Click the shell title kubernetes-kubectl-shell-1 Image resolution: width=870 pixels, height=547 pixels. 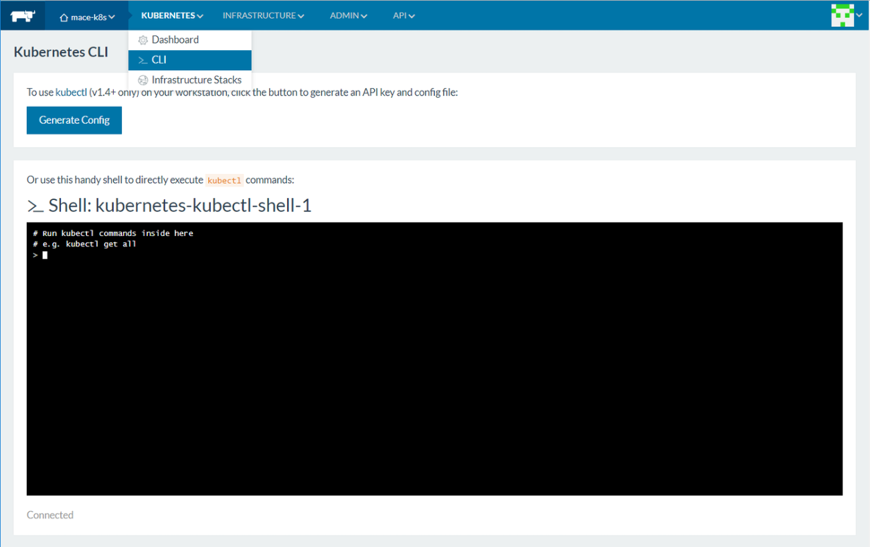pos(180,205)
